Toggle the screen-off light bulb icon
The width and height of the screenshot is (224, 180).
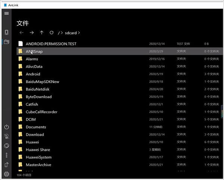[6, 136]
